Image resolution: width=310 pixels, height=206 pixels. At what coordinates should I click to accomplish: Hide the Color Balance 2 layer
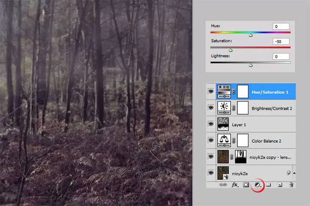coord(211,140)
